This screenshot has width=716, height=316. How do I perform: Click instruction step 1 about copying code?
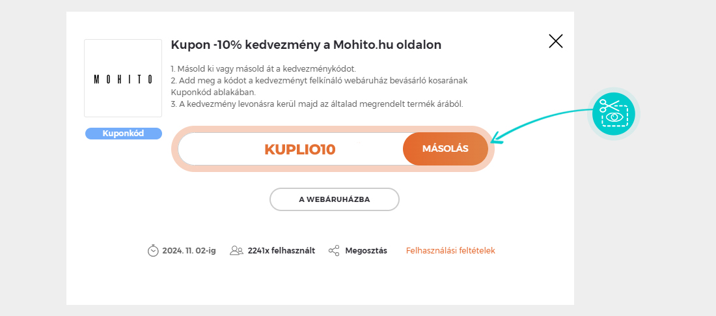pos(263,69)
